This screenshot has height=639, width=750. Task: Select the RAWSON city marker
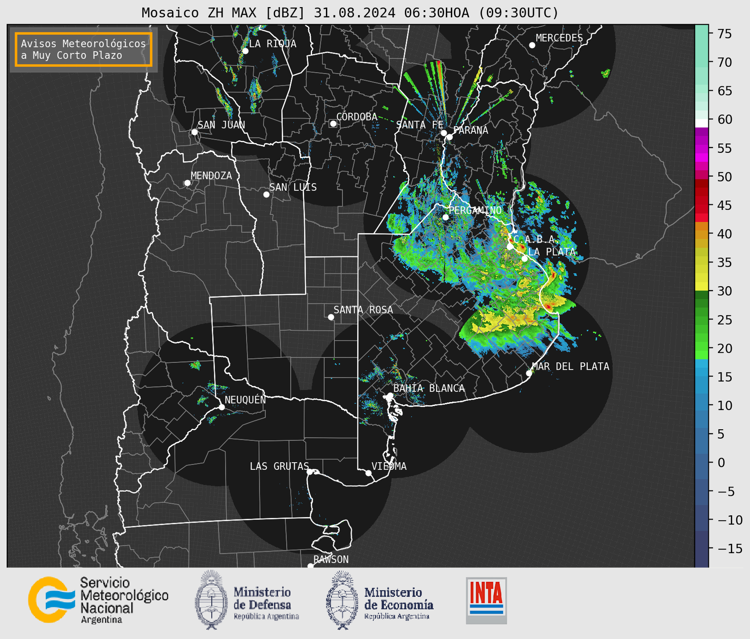point(310,566)
